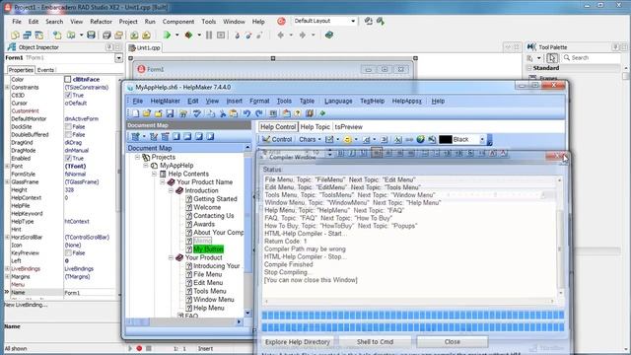Click the Run Without Debugging icon in RAD Studio
The height and width of the screenshot is (355, 631).
(x=188, y=35)
